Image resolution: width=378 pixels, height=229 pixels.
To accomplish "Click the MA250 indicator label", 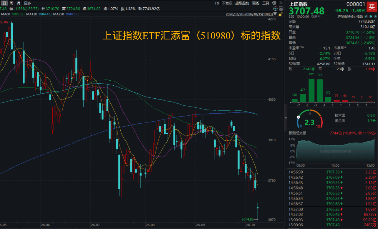I will click(x=59, y=14).
